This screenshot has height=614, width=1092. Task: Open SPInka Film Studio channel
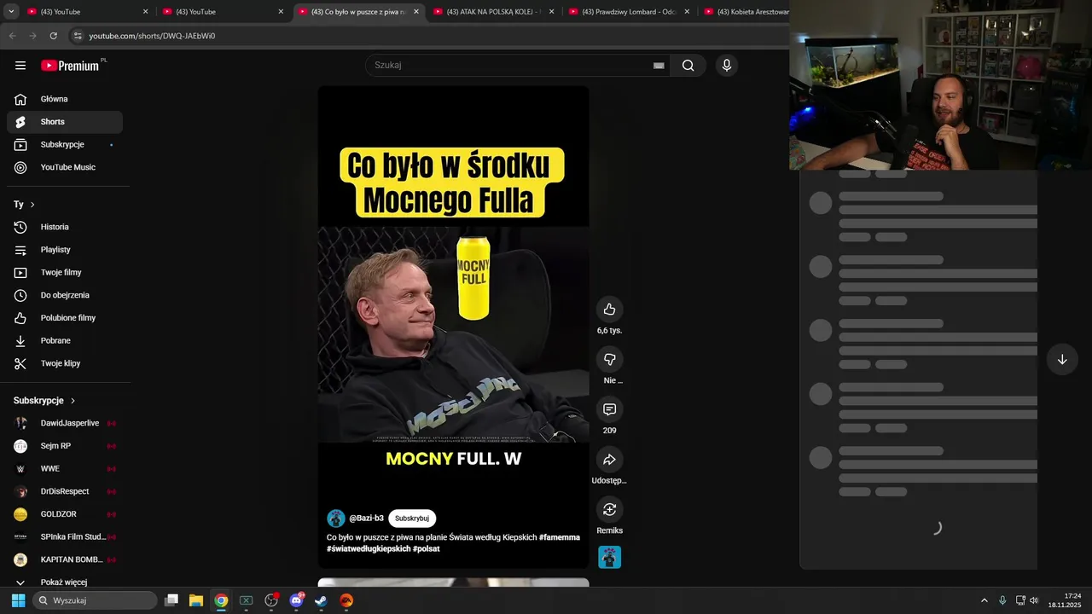point(65,536)
